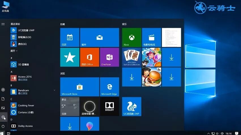The width and height of the screenshot is (241, 135).
Task: Jump to letter D section header
Action: click(x=11, y=120)
